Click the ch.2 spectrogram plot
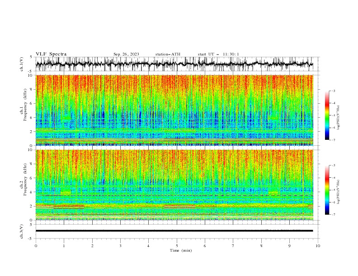 point(174,185)
